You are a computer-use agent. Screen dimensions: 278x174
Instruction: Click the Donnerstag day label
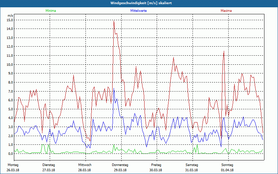pos(120,165)
